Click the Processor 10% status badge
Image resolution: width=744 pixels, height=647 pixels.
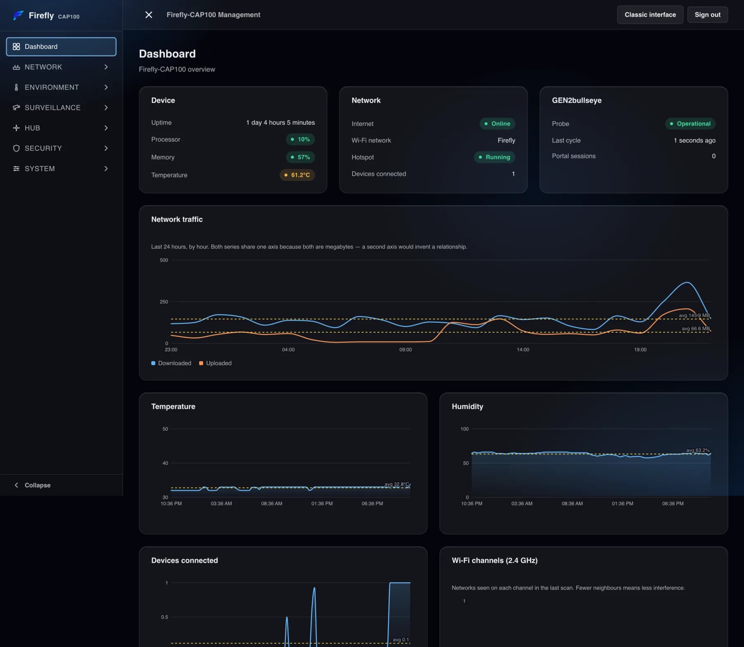point(300,139)
